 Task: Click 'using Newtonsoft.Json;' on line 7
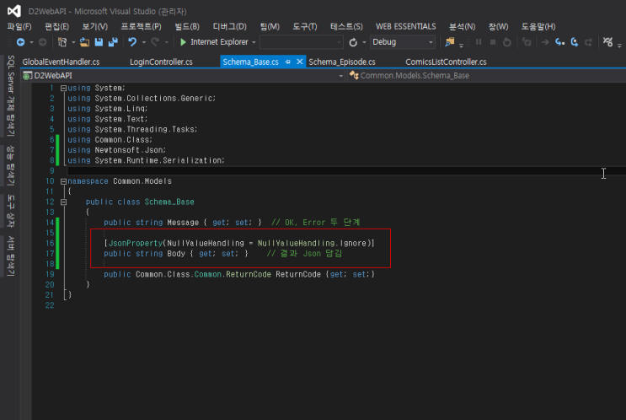pyautogui.click(x=116, y=150)
